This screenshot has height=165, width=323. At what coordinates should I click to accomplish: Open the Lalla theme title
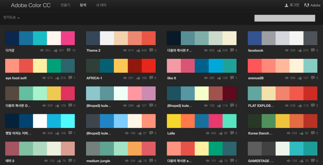(x=171, y=133)
